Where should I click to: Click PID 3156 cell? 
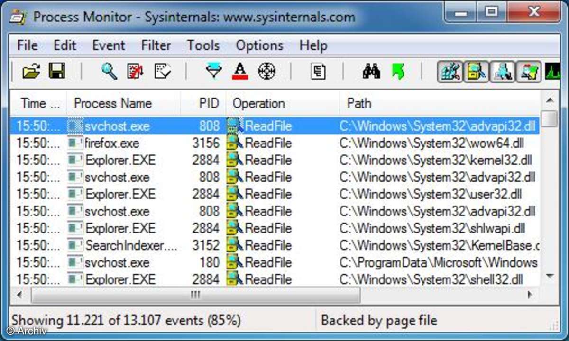click(206, 143)
